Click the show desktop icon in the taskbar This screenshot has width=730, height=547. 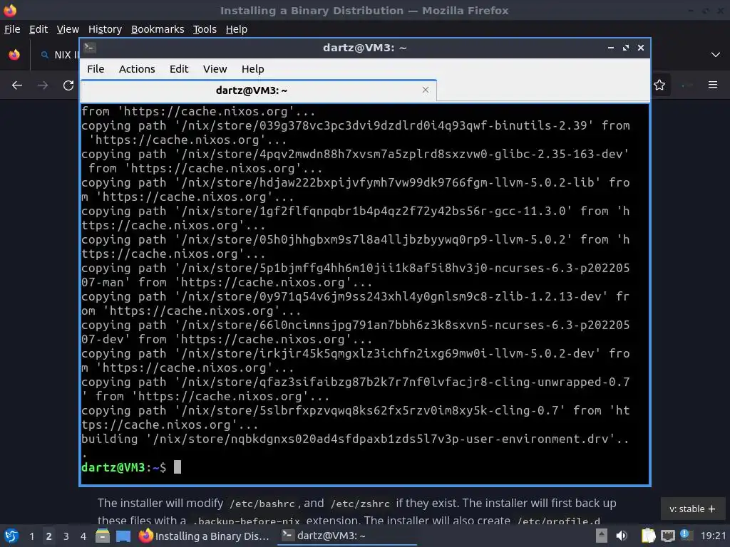123,536
